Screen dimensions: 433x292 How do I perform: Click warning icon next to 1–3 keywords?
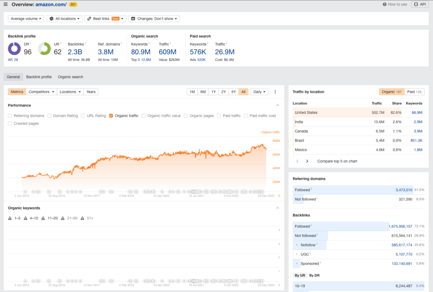(10, 218)
